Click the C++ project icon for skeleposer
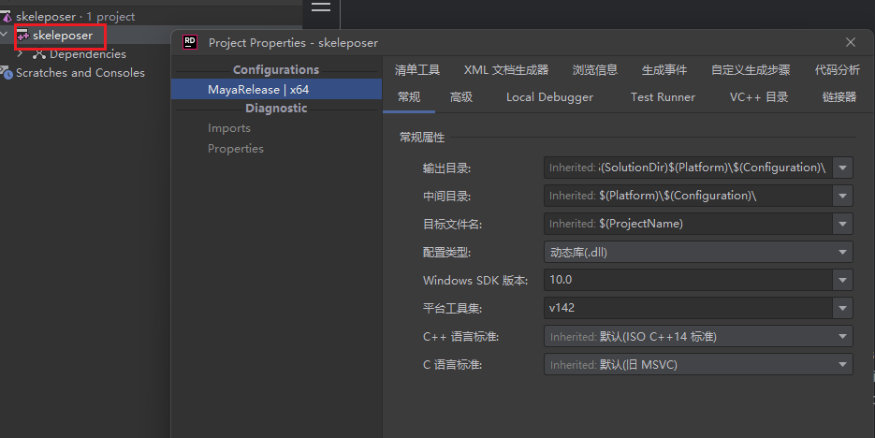This screenshot has height=438, width=875. click(x=22, y=36)
